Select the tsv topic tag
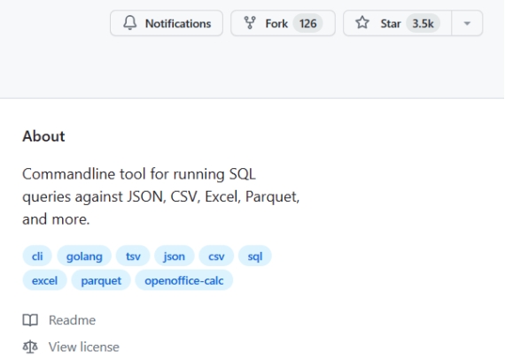Screen dimensions: 505x359 pos(133,256)
